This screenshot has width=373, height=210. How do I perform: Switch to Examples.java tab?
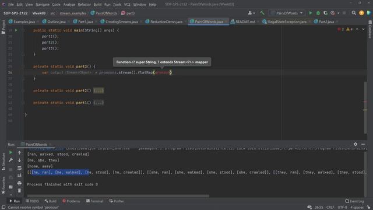pyautogui.click(x=22, y=22)
